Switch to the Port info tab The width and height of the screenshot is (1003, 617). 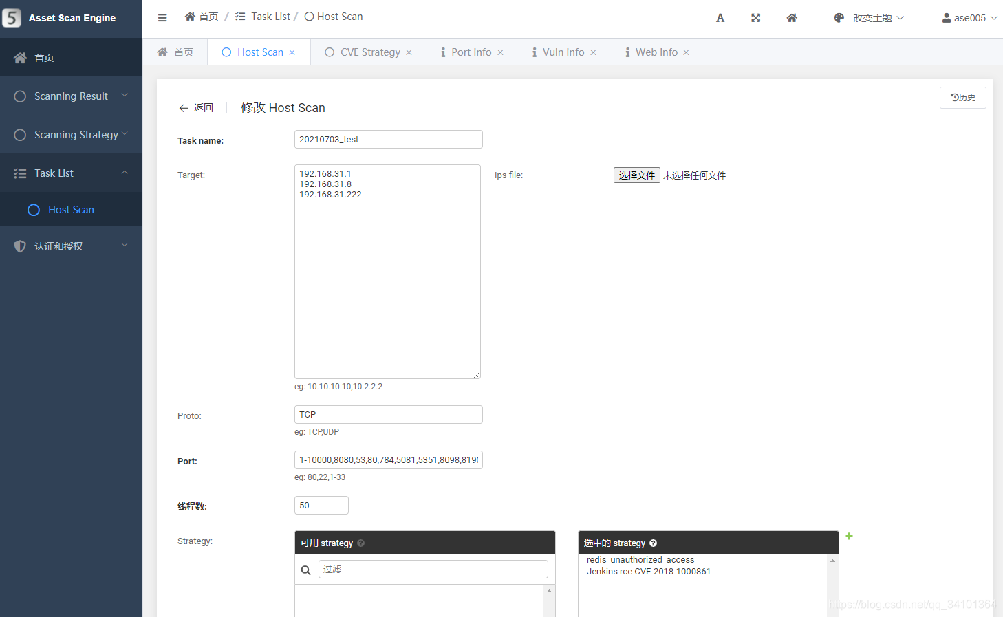point(471,52)
